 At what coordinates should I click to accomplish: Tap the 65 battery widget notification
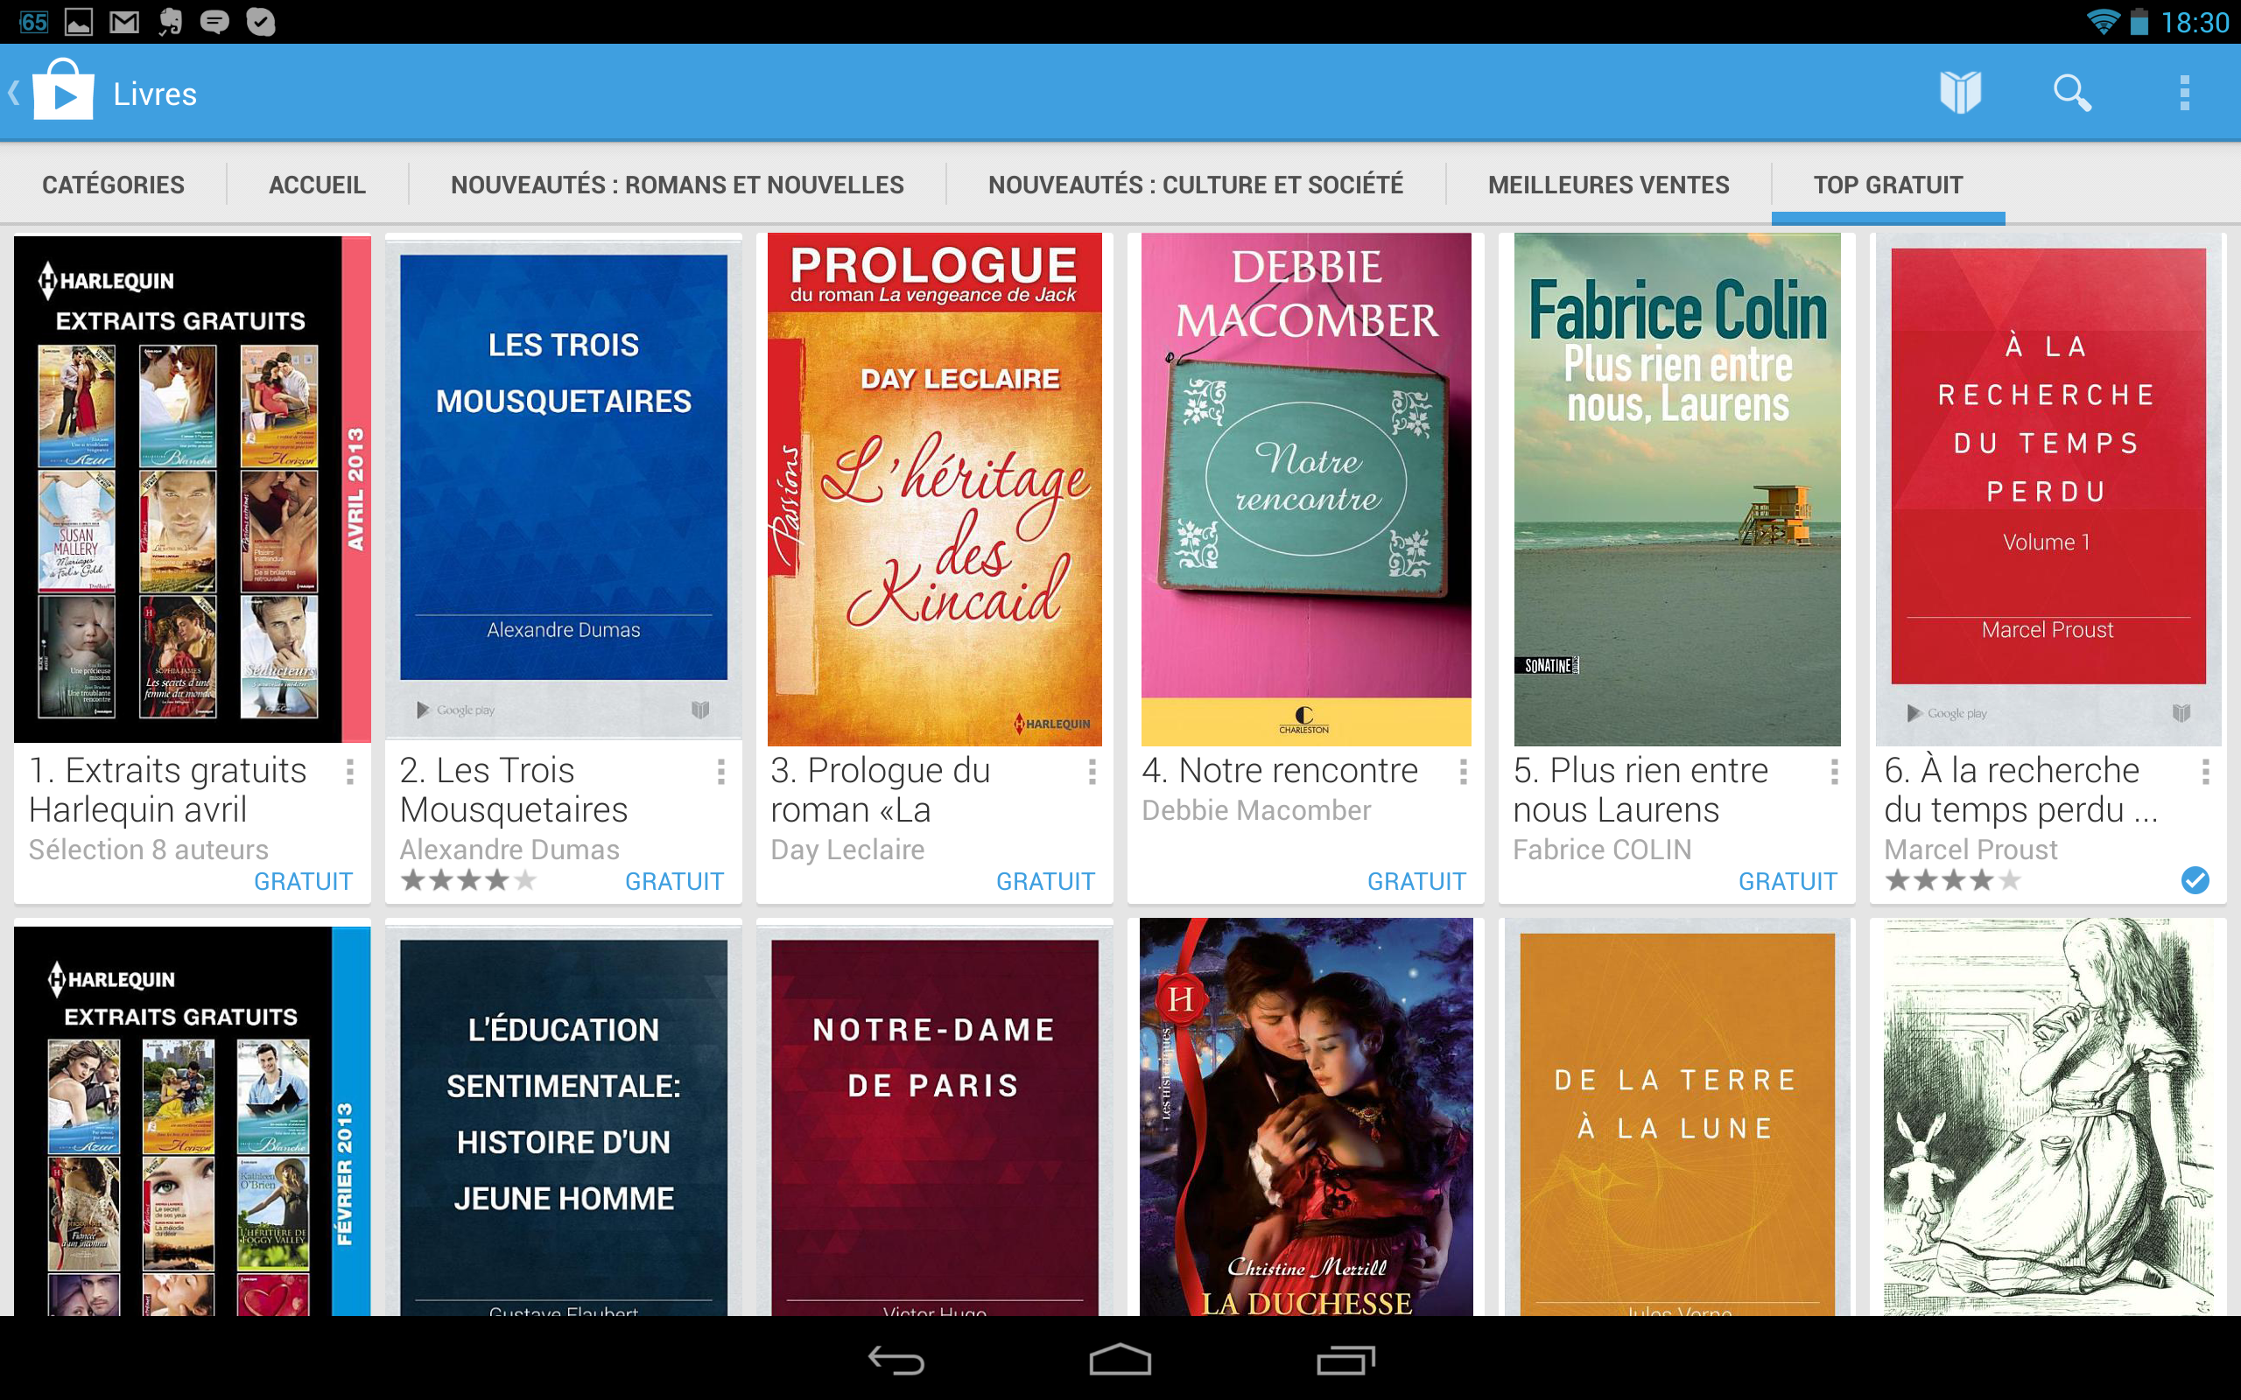point(33,21)
